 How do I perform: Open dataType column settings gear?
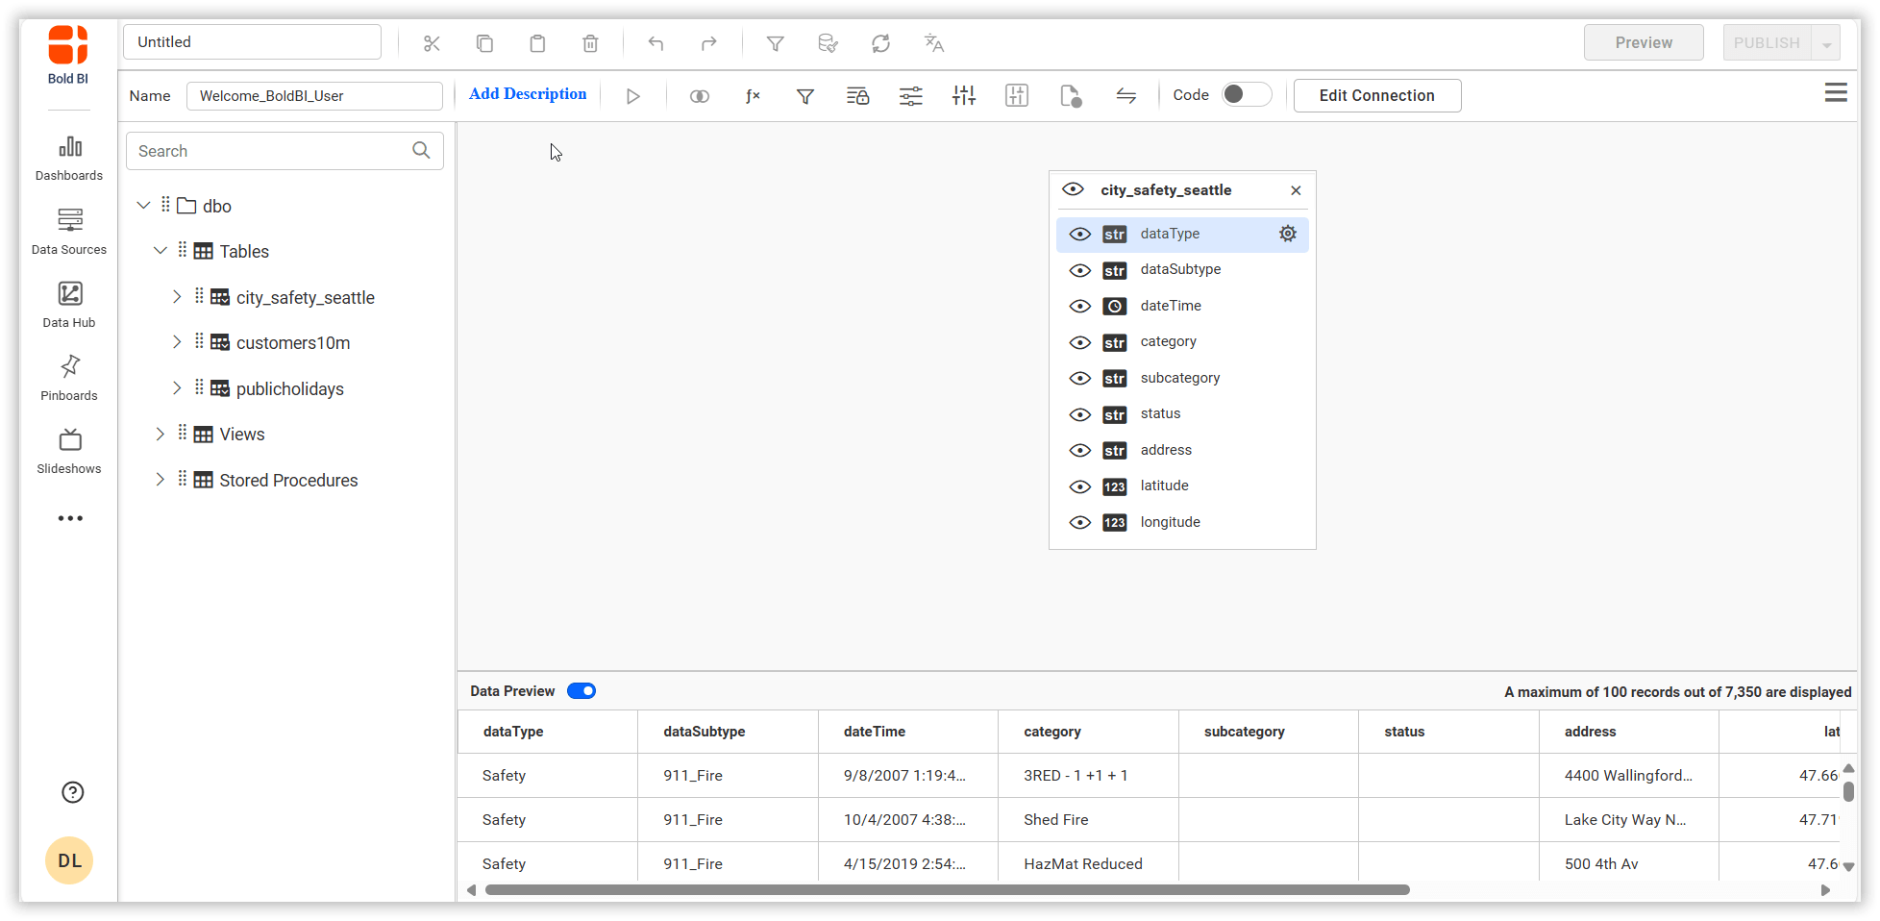pos(1288,234)
